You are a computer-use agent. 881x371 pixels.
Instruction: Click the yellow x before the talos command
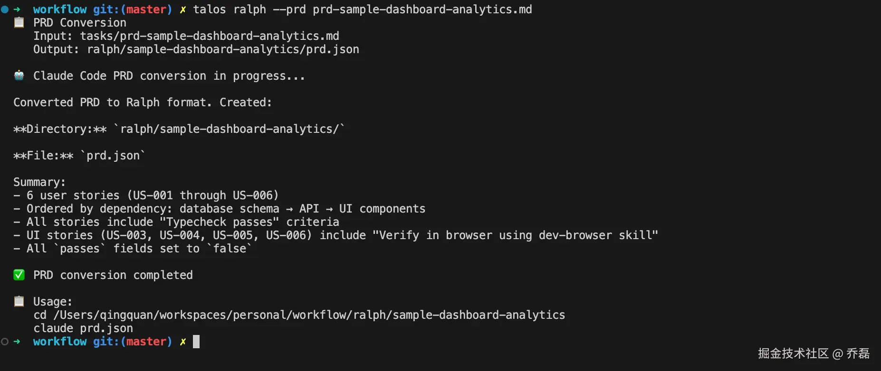pos(183,9)
